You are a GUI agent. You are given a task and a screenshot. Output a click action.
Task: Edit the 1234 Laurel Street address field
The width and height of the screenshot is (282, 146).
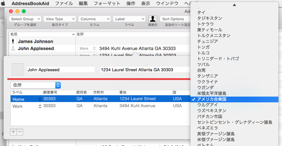pyautogui.click(x=145, y=70)
